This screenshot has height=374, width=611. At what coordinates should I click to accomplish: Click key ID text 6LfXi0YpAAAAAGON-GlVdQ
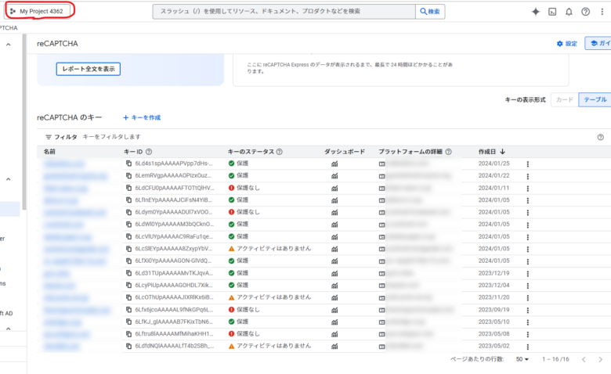[x=173, y=261]
